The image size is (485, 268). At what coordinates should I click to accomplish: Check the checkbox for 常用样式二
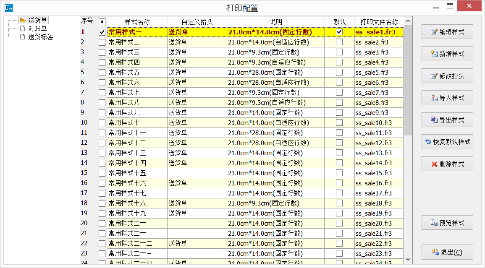pos(101,42)
